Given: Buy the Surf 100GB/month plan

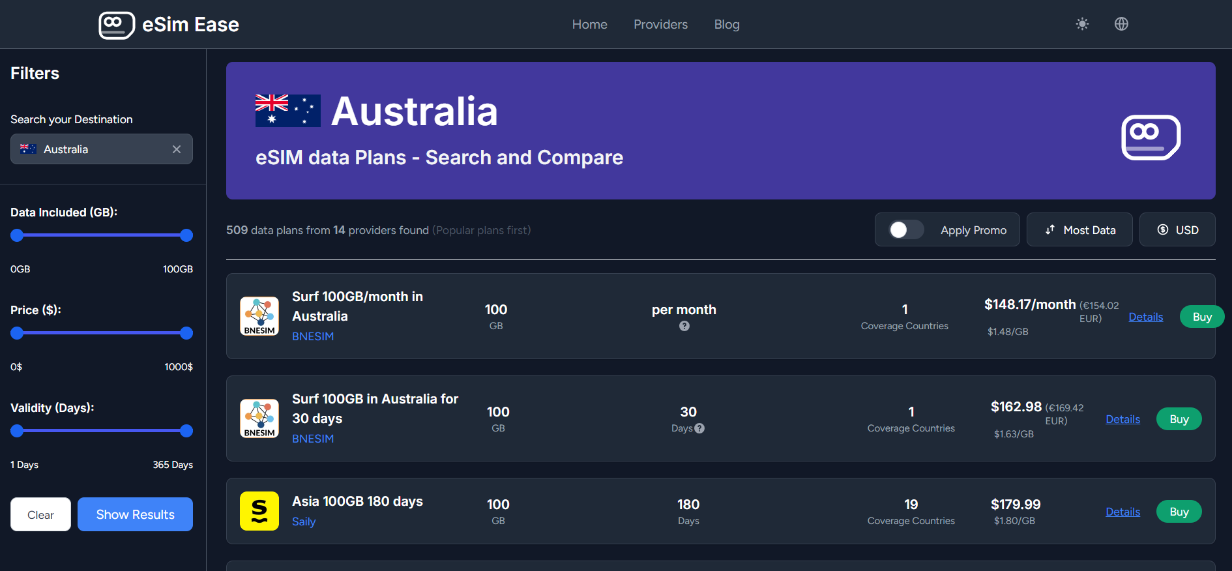Looking at the screenshot, I should coord(1202,317).
